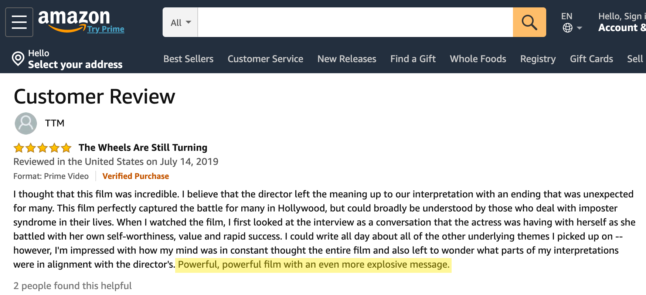The height and width of the screenshot is (295, 646).
Task: Open New Releases in navigation
Action: tap(347, 59)
